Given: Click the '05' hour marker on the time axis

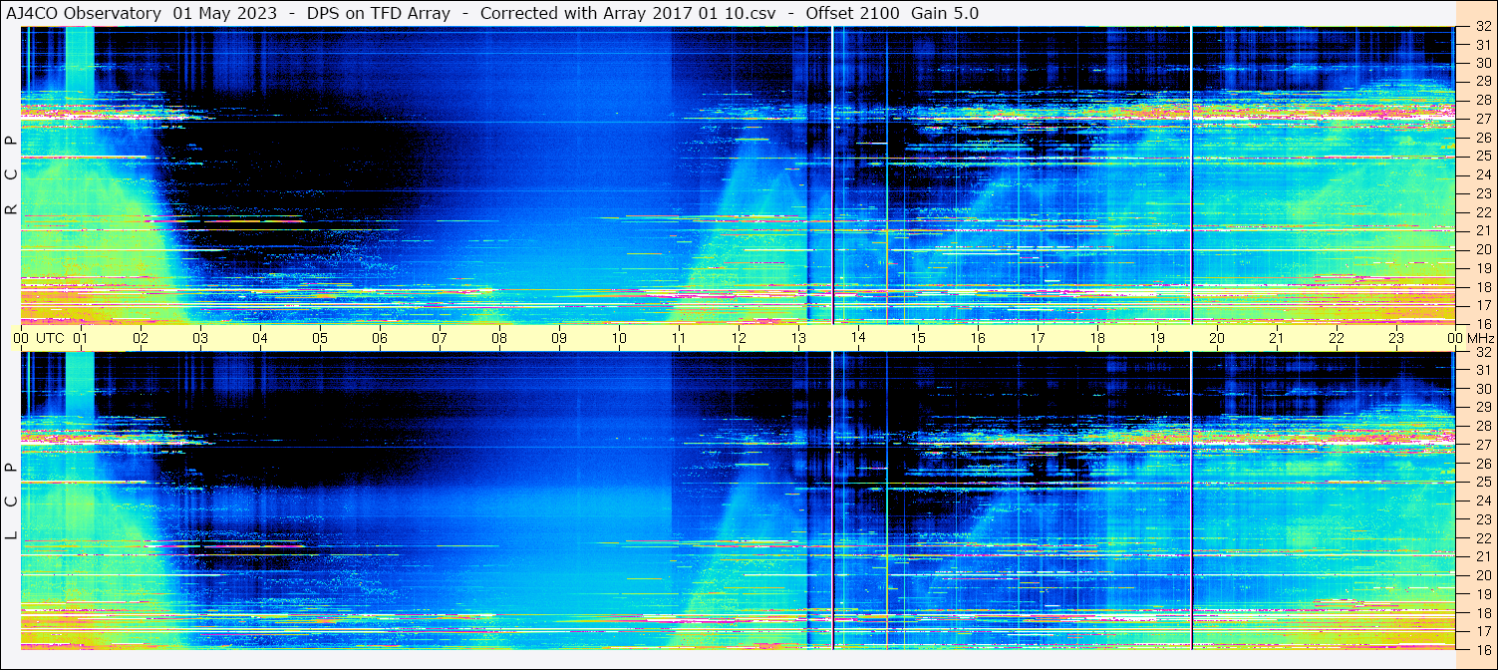Looking at the screenshot, I should 320,338.
